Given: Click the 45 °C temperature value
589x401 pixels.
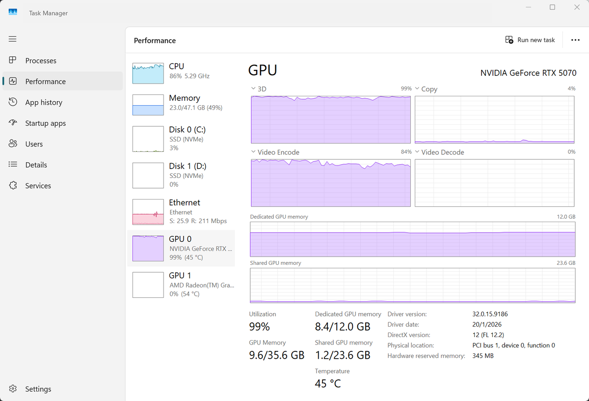Looking at the screenshot, I should [x=328, y=383].
